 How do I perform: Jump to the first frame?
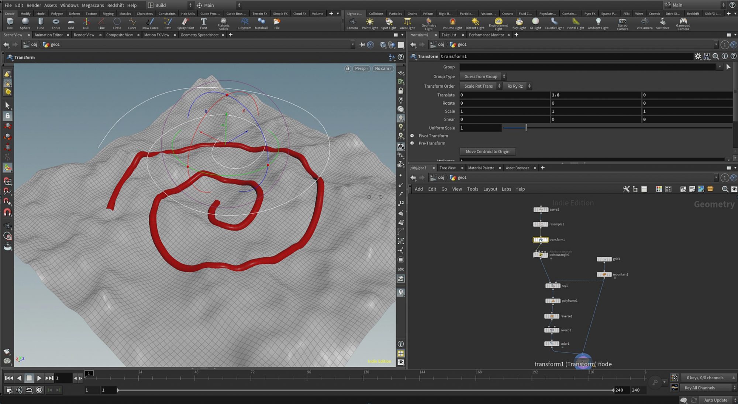point(9,378)
